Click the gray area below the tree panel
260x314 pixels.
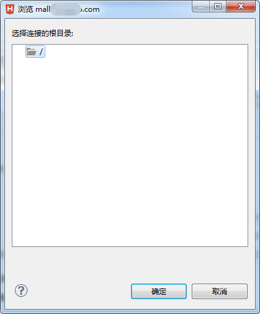tap(130, 265)
